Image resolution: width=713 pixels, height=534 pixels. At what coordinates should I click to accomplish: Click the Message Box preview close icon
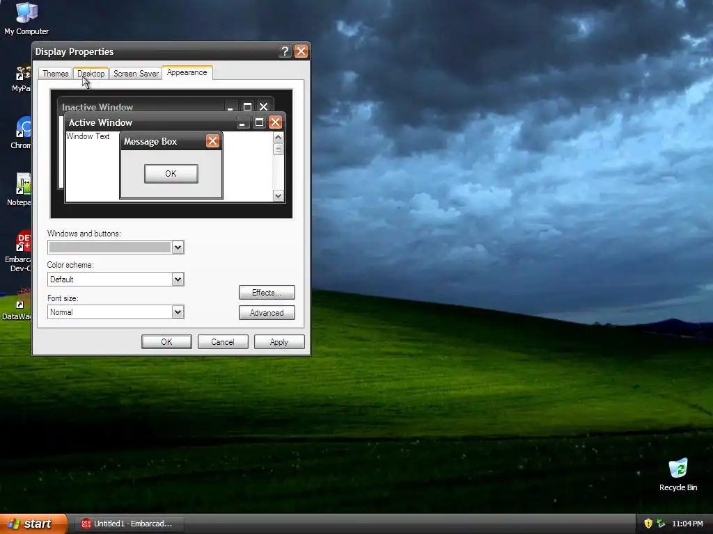(212, 141)
